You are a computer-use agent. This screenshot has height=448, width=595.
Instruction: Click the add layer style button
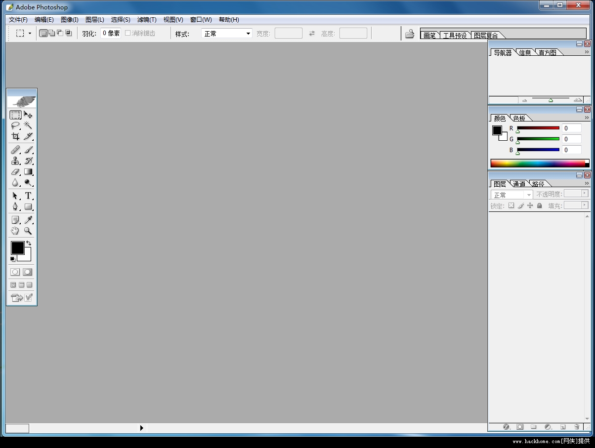506,427
